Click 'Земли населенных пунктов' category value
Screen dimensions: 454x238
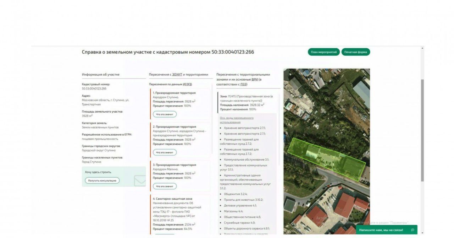[x=100, y=127]
